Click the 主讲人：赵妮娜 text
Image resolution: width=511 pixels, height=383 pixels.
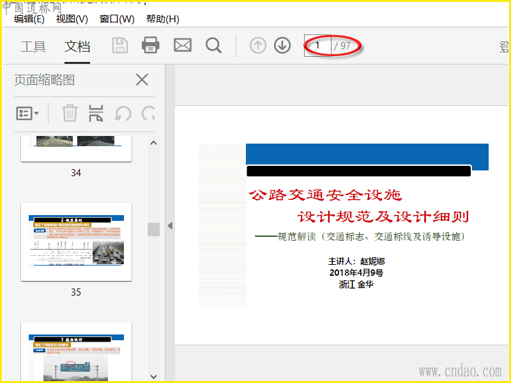(x=356, y=261)
